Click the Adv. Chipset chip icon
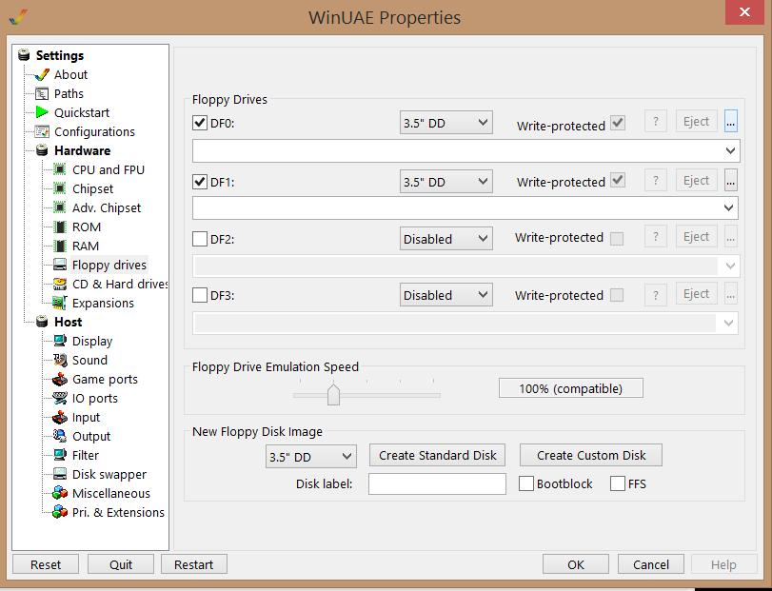 (60, 208)
